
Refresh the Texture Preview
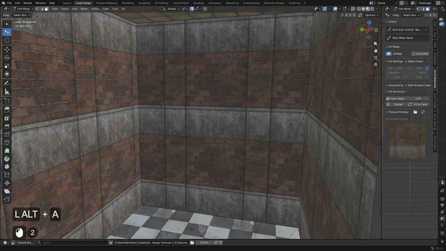tap(423, 112)
